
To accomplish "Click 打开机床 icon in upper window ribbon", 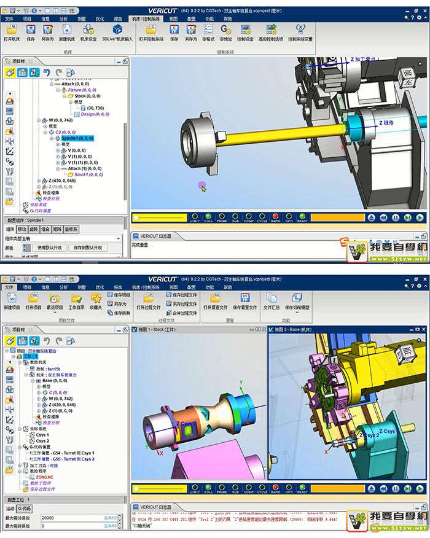I will [x=12, y=30].
